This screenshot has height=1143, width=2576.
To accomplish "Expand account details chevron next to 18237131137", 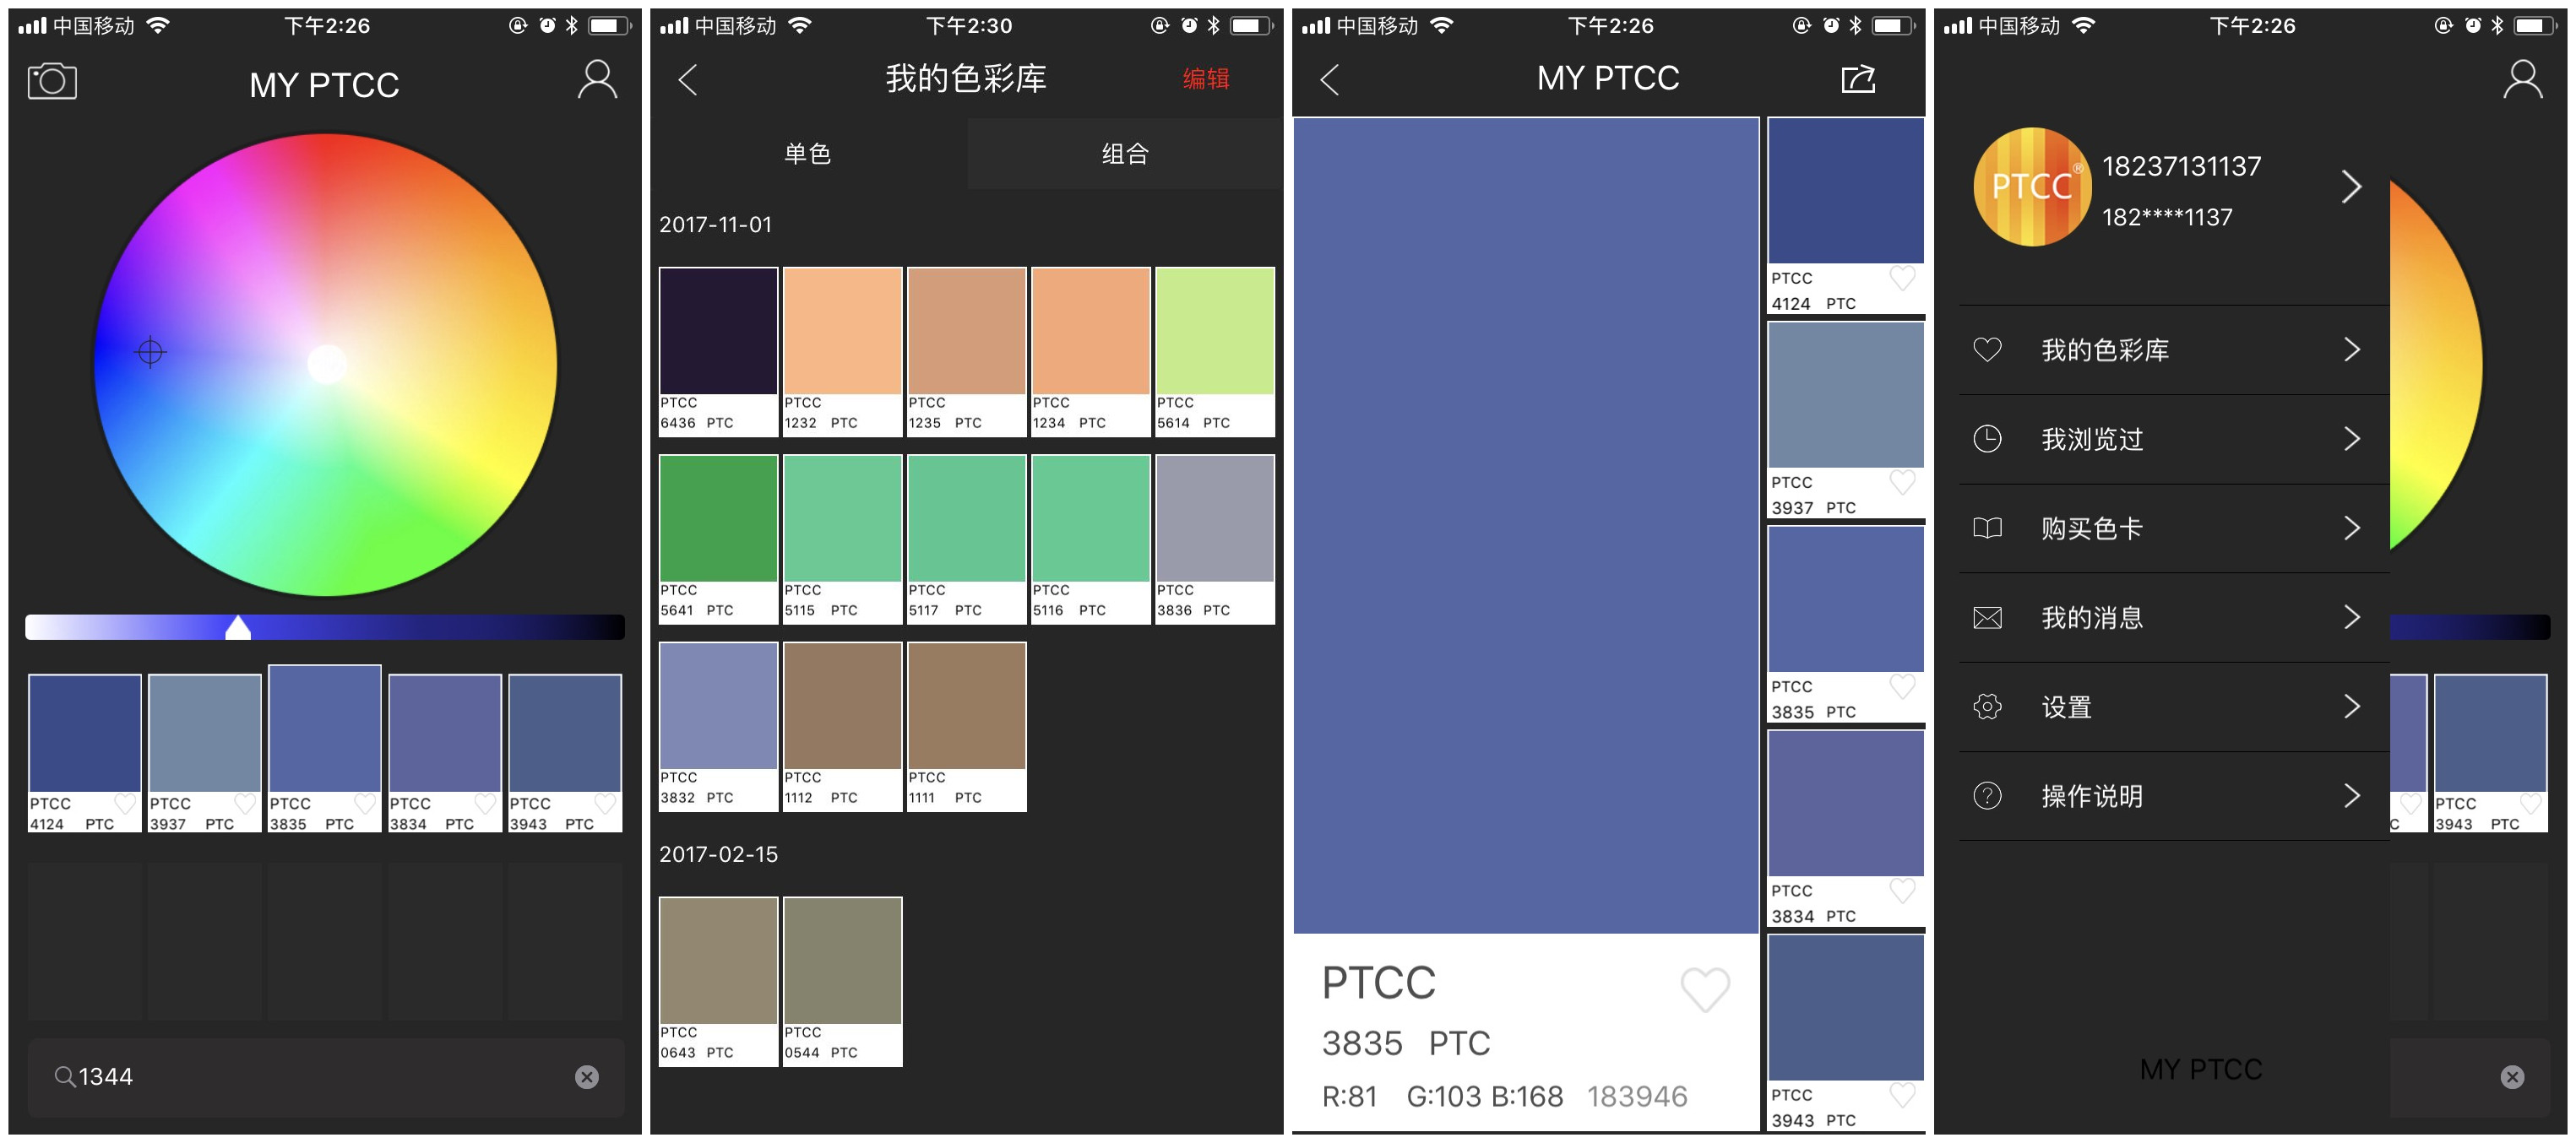I will point(2351,187).
